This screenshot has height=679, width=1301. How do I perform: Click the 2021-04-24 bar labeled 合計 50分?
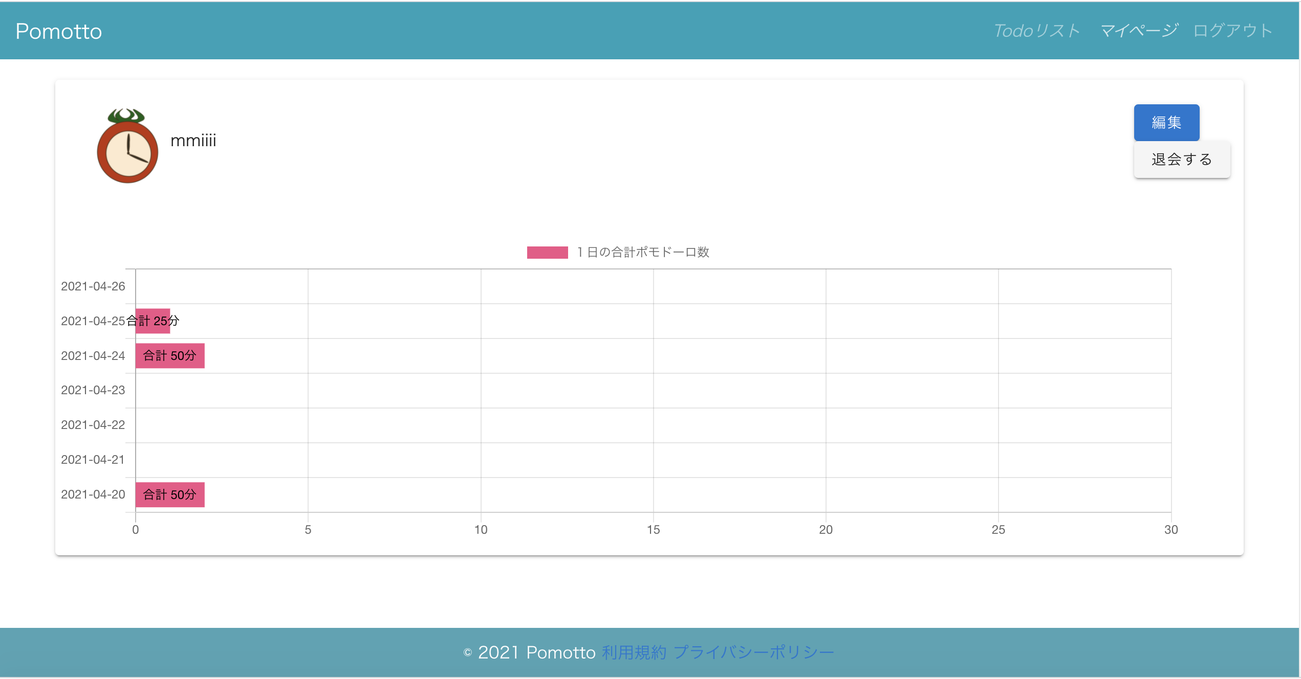point(170,356)
